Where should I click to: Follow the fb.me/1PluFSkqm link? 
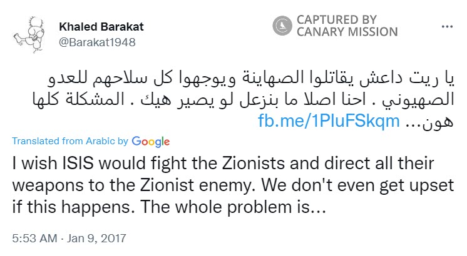click(x=329, y=121)
